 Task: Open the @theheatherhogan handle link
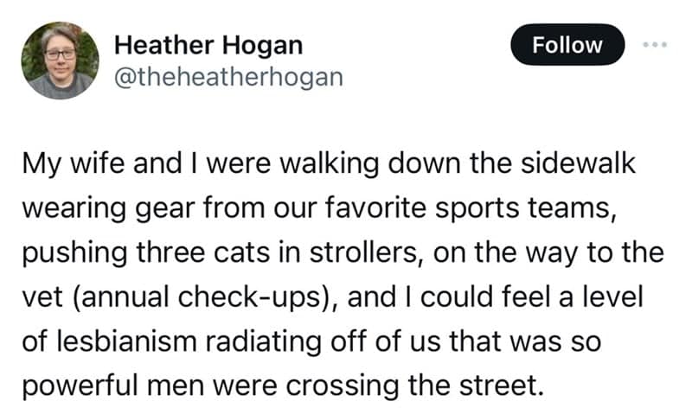[x=228, y=77]
